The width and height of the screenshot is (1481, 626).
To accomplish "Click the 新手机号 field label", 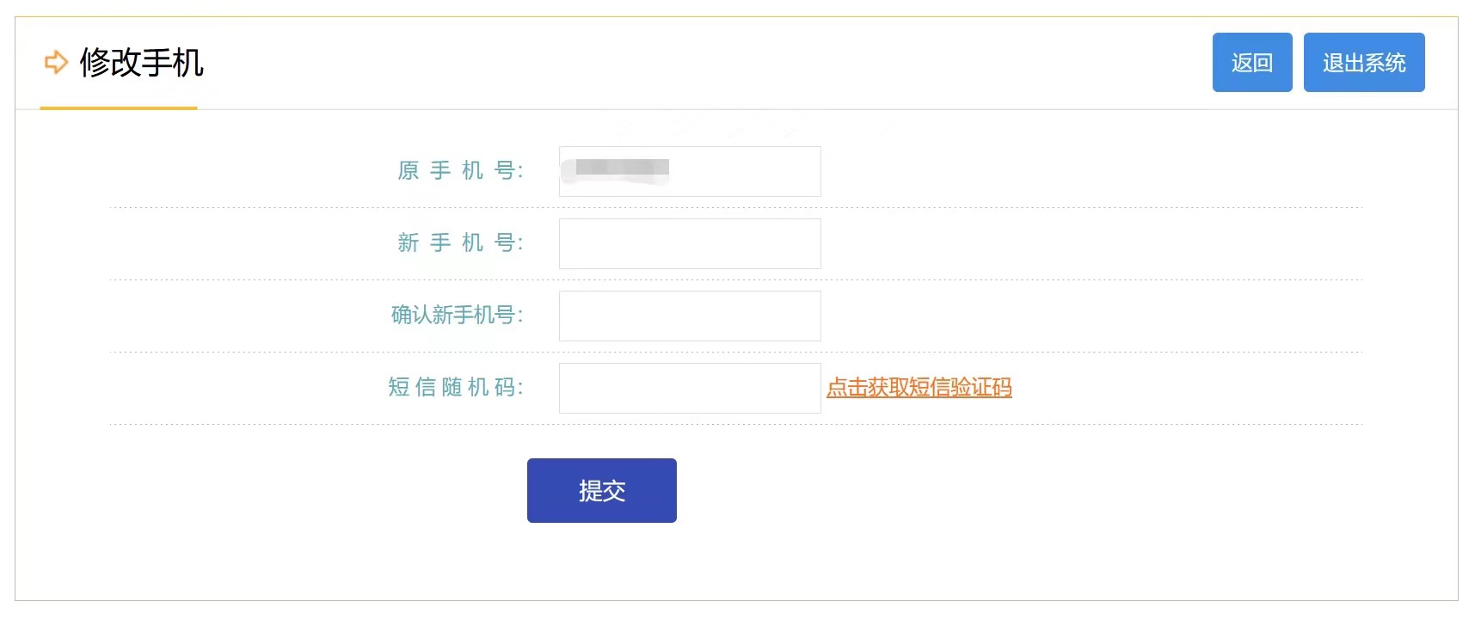I will pyautogui.click(x=459, y=243).
